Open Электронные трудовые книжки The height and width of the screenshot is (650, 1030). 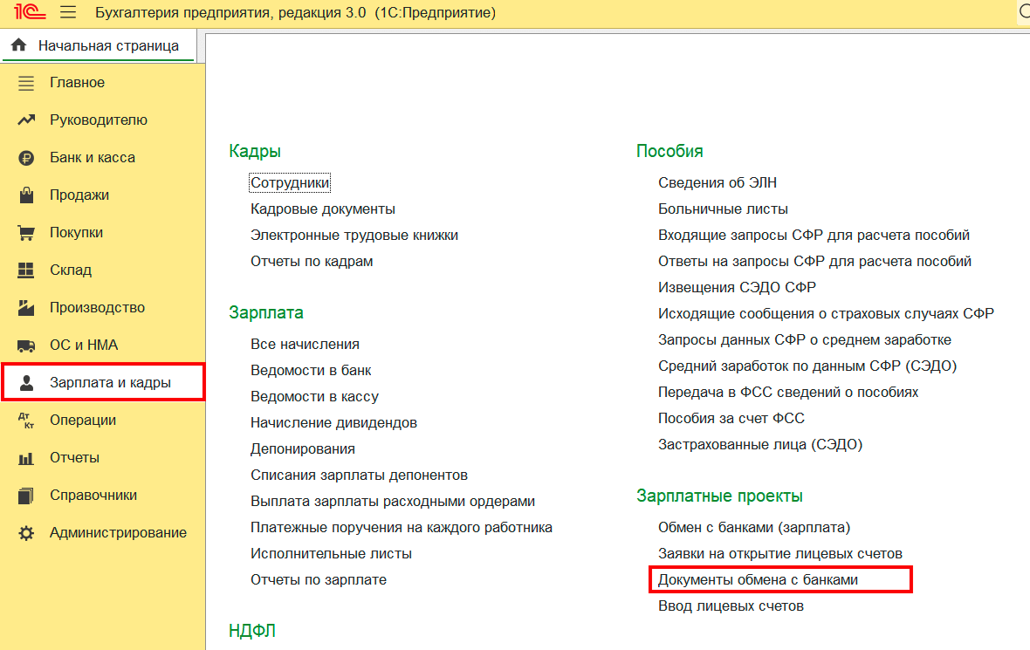point(354,236)
